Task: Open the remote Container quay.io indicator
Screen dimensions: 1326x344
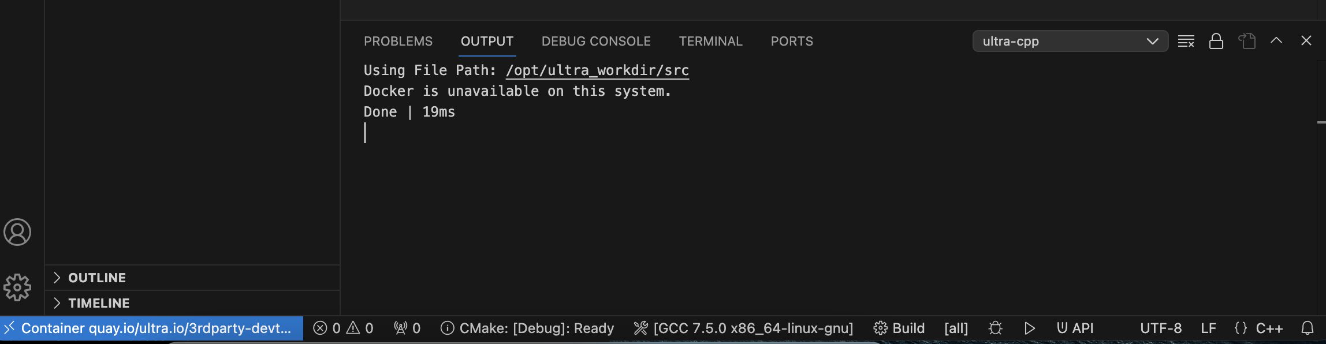Action: 151,328
